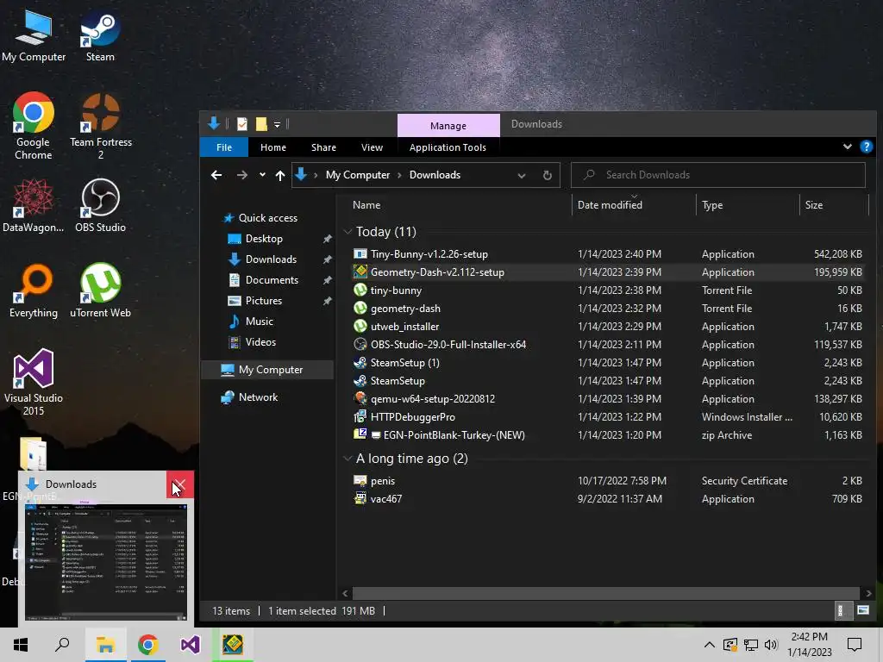
Task: Open the Share ribbon tab
Action: pos(324,147)
